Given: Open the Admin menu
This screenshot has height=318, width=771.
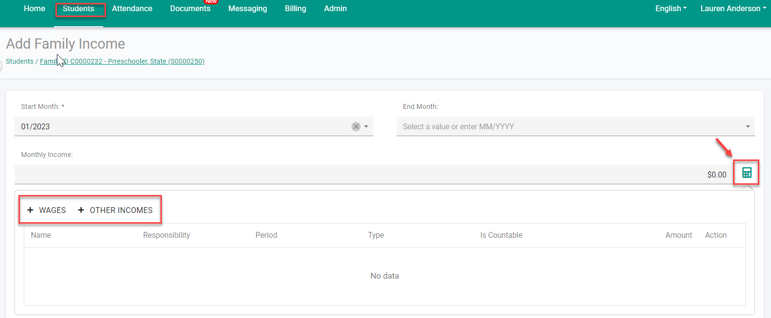Looking at the screenshot, I should pyautogui.click(x=335, y=9).
